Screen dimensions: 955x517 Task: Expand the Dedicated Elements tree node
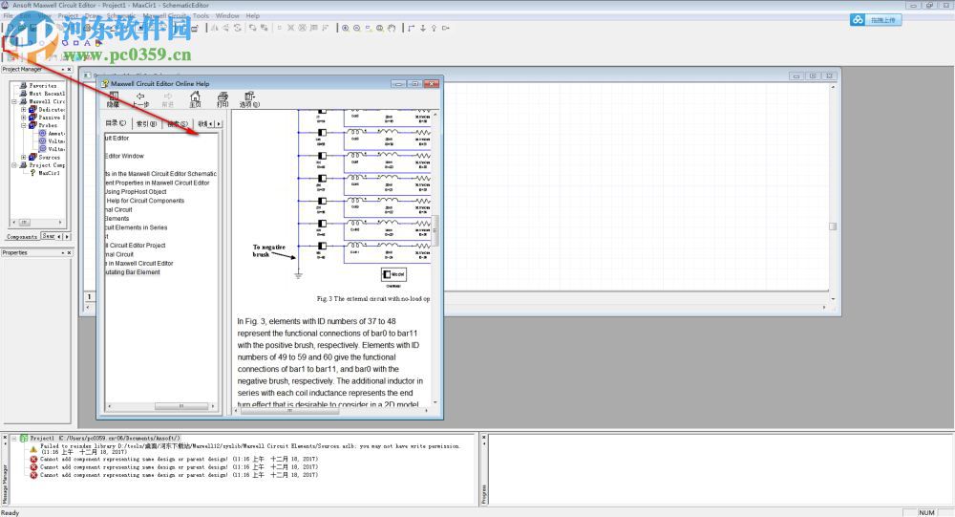tap(24, 110)
